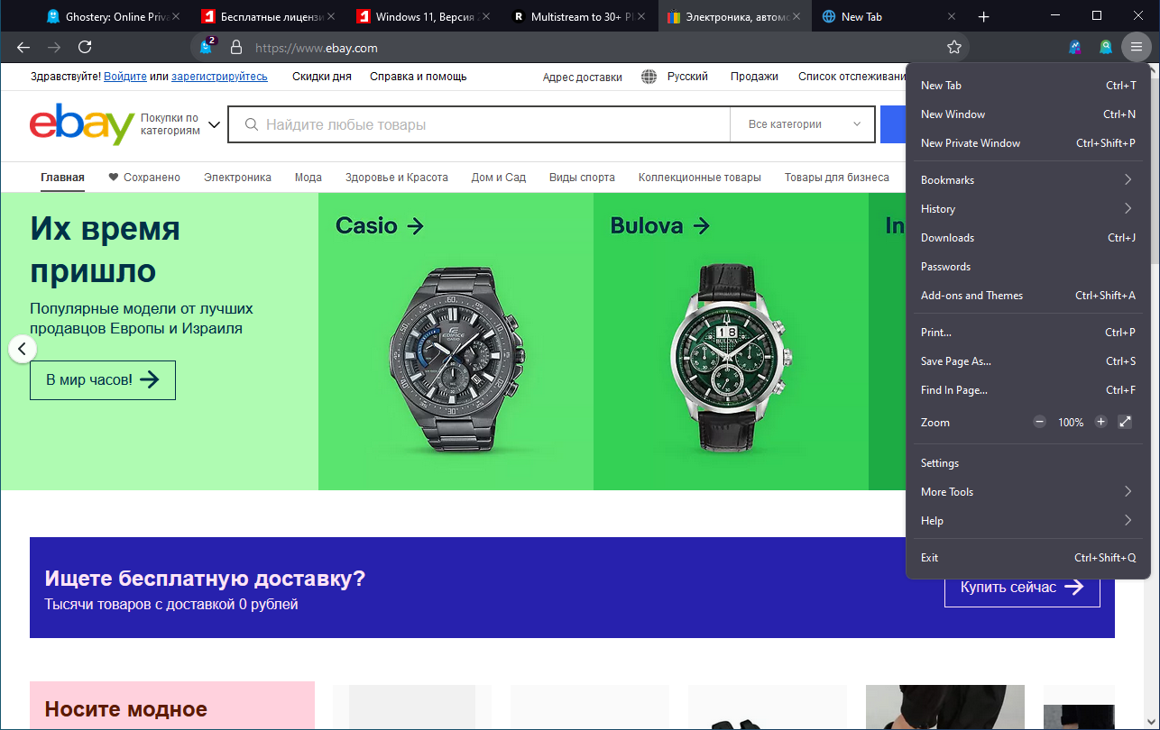Viewport: 1160px width, 730px height.
Task: Open Add-ons and Themes
Action: (x=1028, y=296)
